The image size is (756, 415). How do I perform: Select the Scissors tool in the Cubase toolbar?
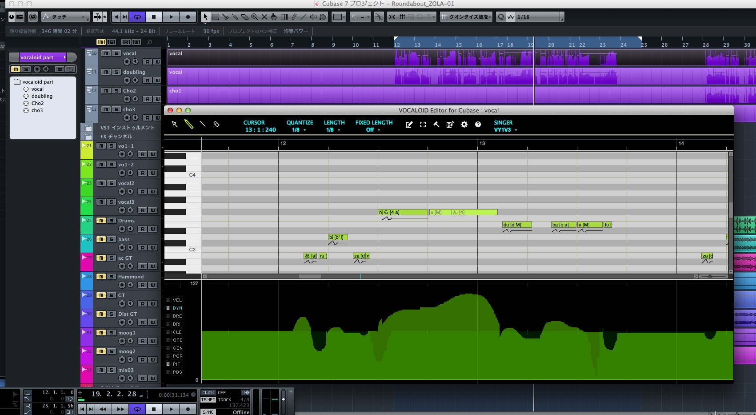pyautogui.click(x=225, y=17)
